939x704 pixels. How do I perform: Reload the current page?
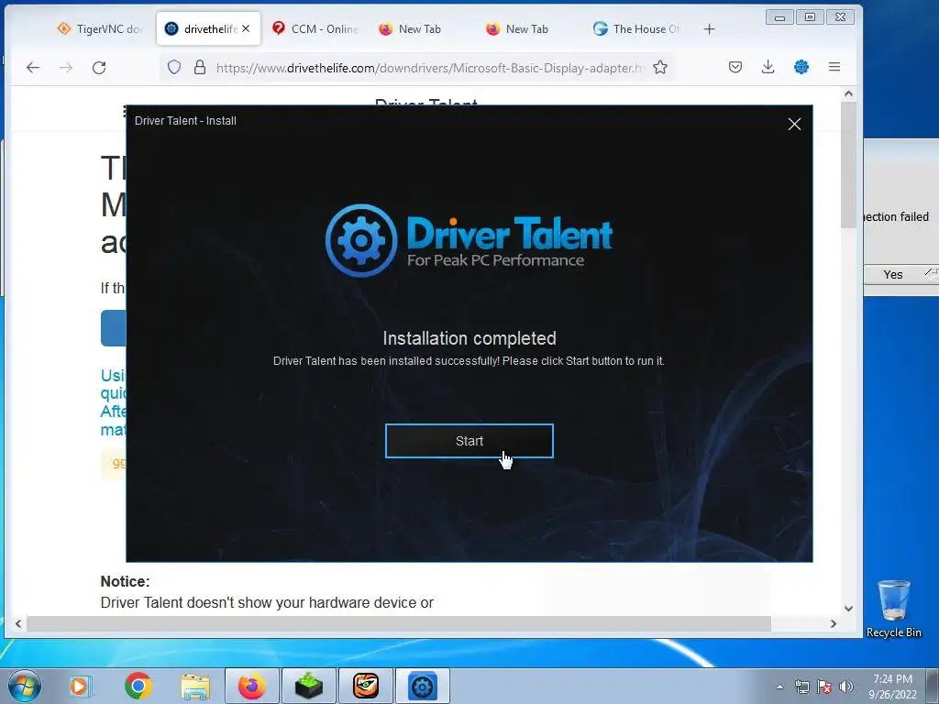click(x=99, y=68)
